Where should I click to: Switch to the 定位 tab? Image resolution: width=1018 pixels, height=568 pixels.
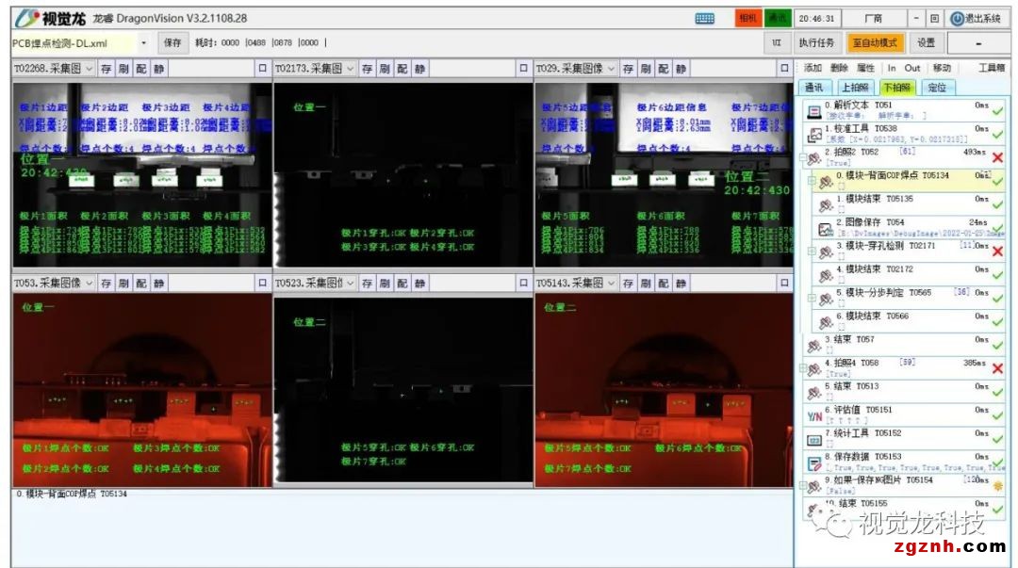tap(937, 88)
